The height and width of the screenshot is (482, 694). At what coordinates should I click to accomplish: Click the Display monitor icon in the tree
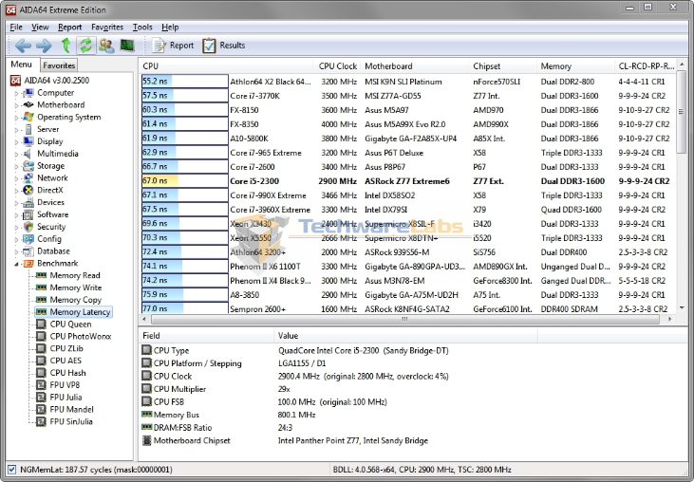[x=28, y=141]
